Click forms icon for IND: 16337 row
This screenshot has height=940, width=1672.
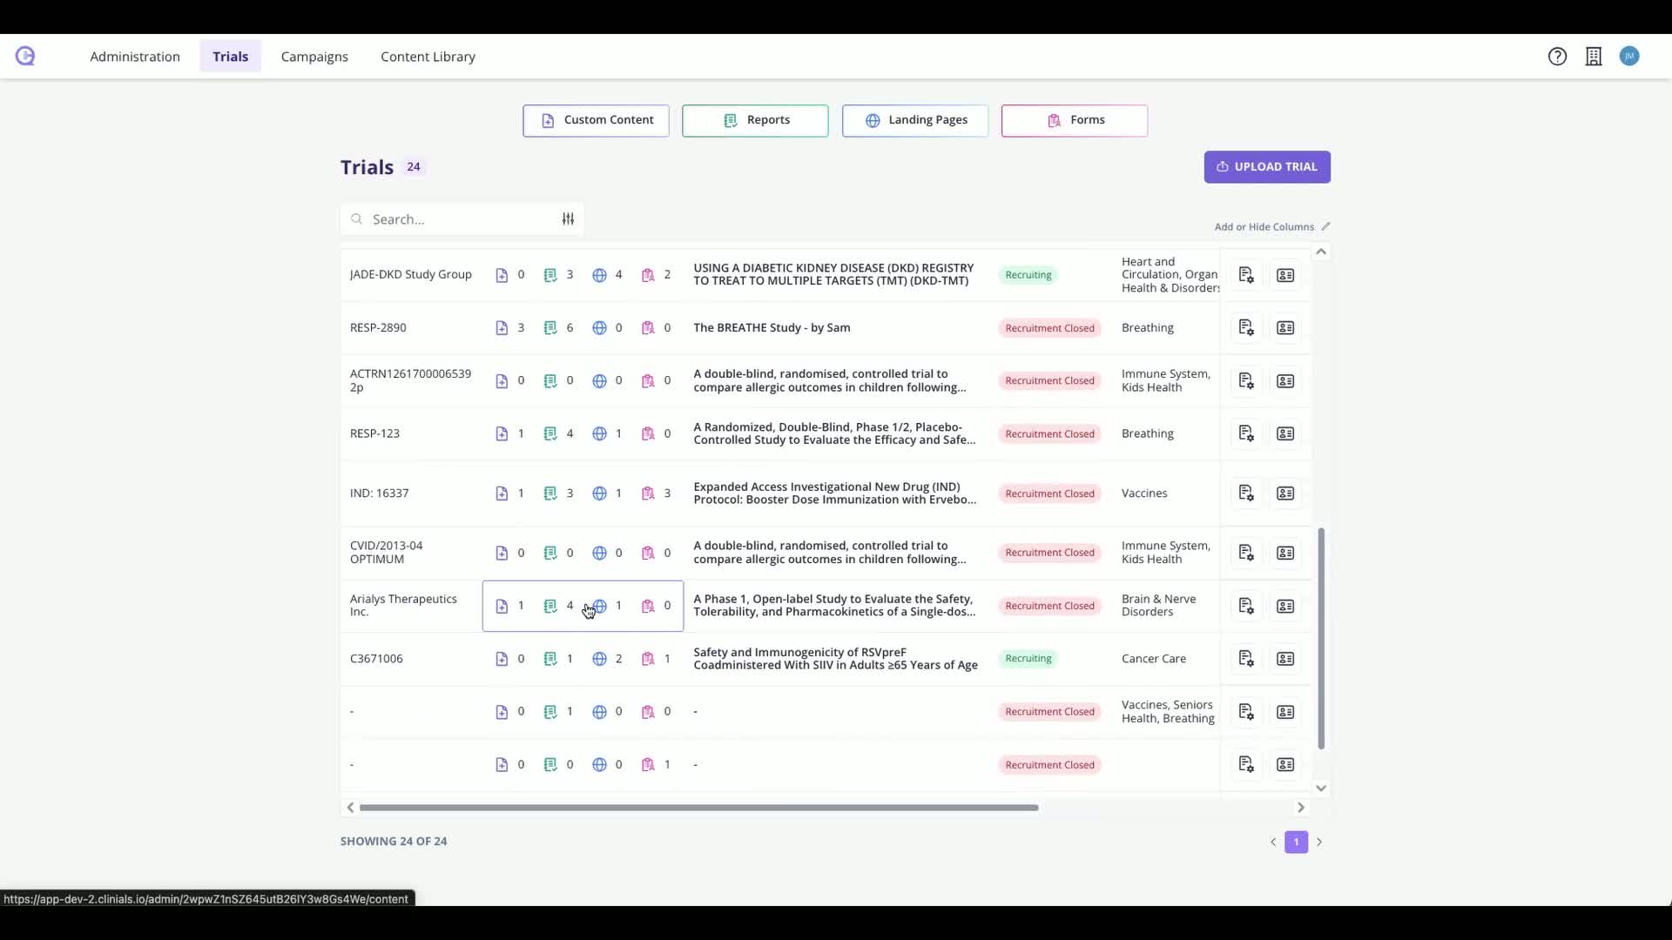pos(648,493)
